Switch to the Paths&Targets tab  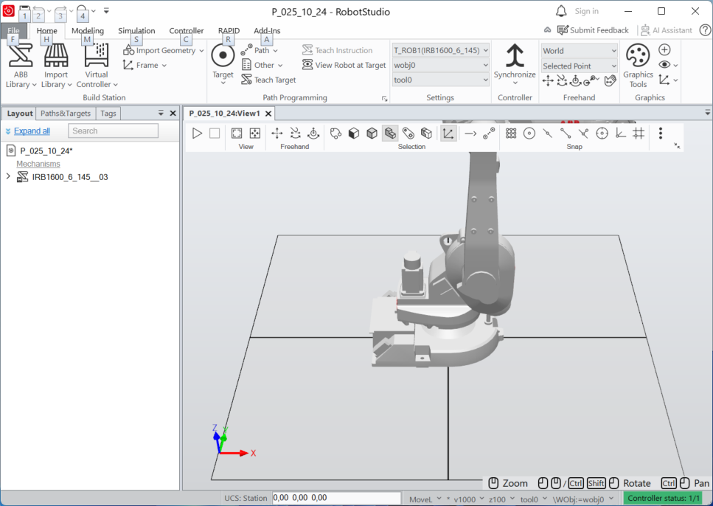tap(66, 114)
